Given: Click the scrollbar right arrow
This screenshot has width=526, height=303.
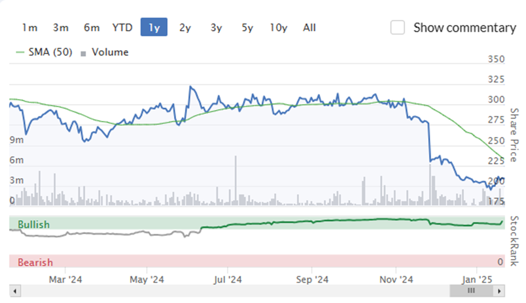Looking at the screenshot, I should coord(499,291).
